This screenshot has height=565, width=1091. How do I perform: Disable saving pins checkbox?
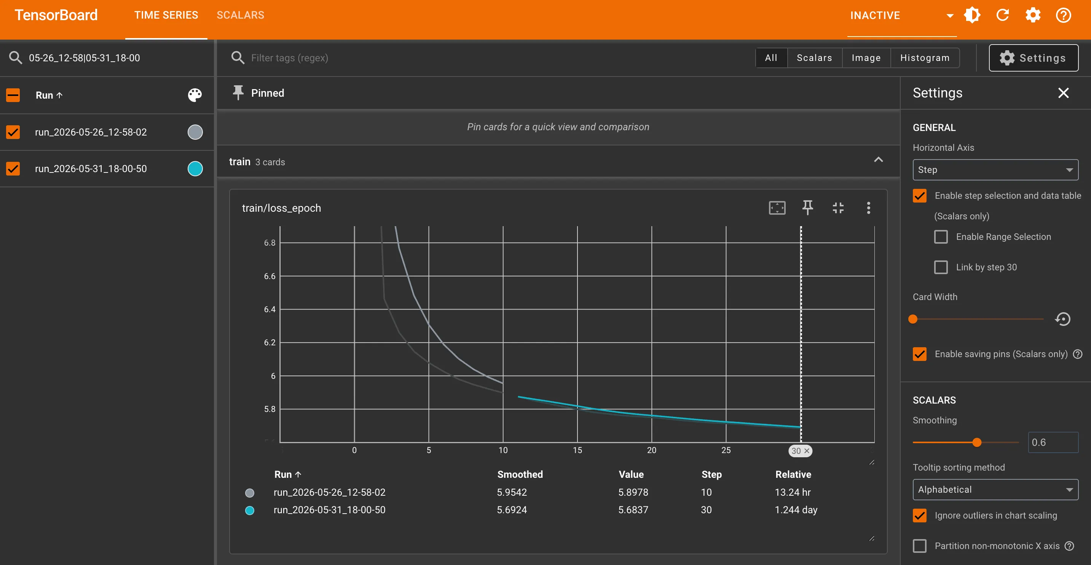coord(919,354)
